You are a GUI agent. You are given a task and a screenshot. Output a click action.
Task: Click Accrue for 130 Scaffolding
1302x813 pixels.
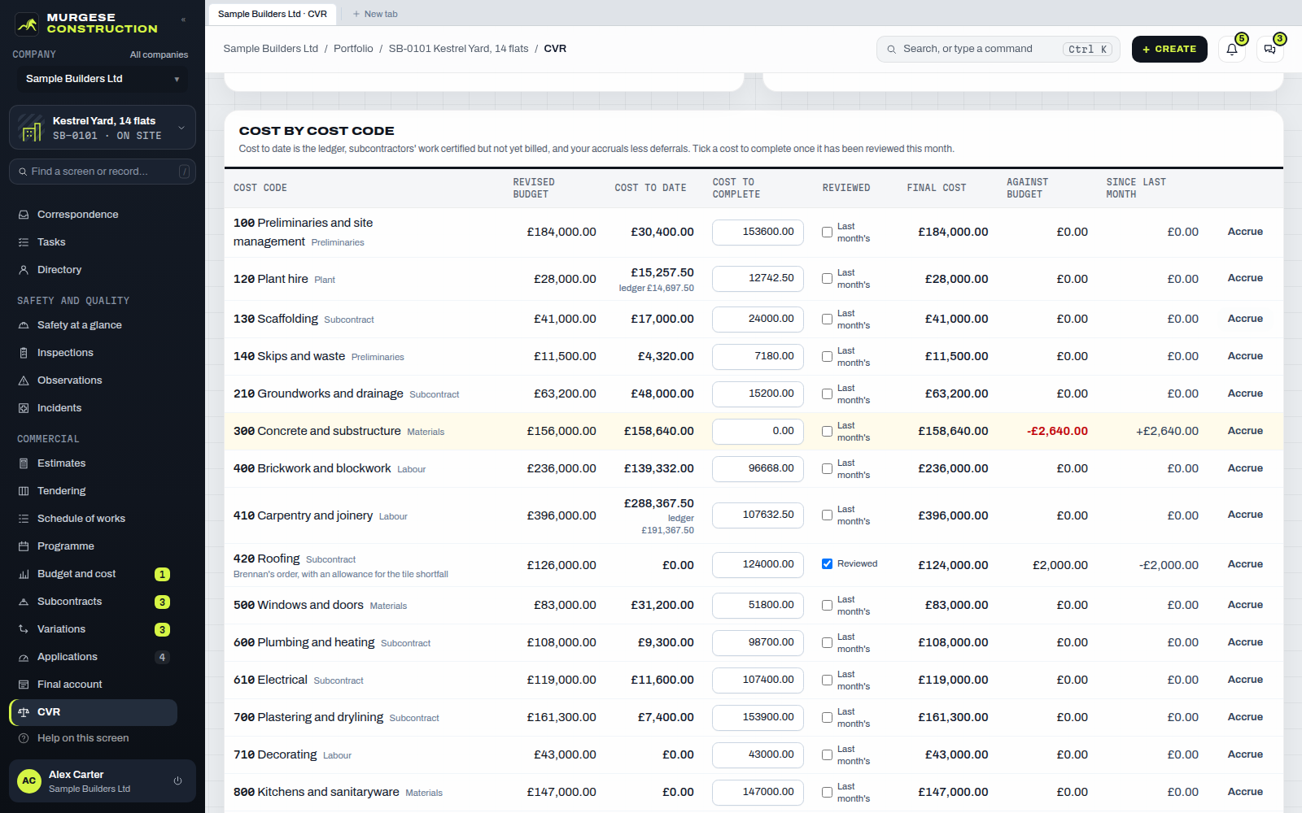click(1245, 319)
